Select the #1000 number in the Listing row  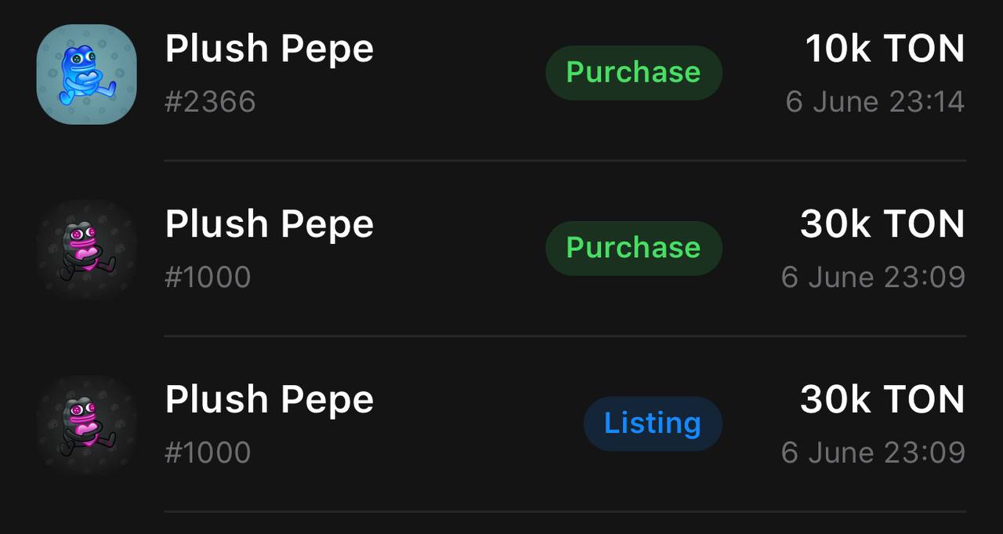[x=208, y=453]
